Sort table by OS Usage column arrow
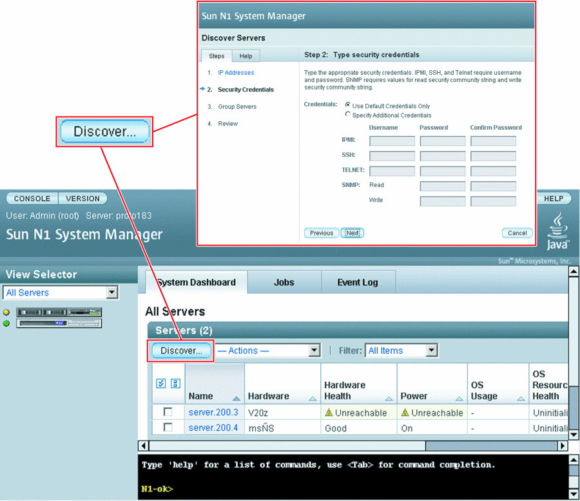Image resolution: width=580 pixels, height=501 pixels. (521, 398)
